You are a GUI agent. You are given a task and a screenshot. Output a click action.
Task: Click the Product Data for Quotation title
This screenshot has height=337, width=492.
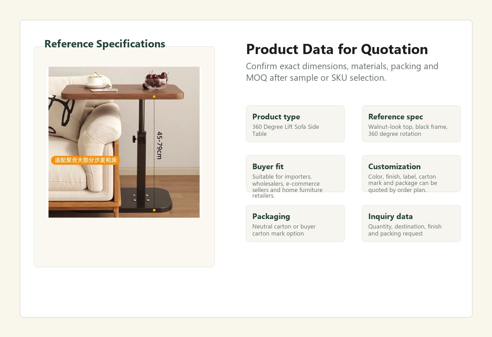[337, 49]
